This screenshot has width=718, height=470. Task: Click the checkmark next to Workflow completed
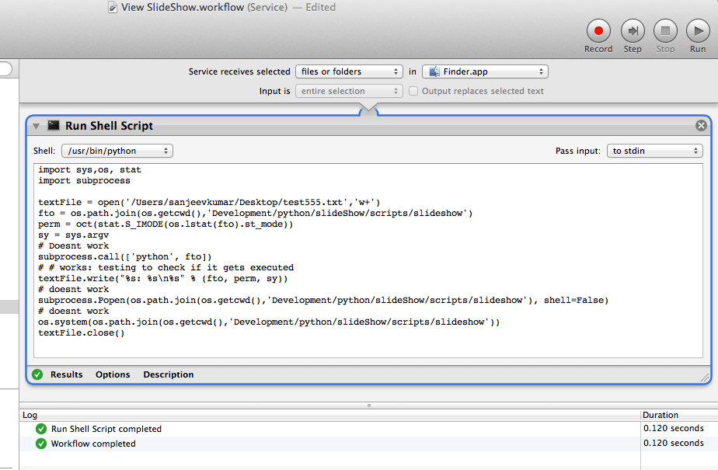[x=40, y=443]
